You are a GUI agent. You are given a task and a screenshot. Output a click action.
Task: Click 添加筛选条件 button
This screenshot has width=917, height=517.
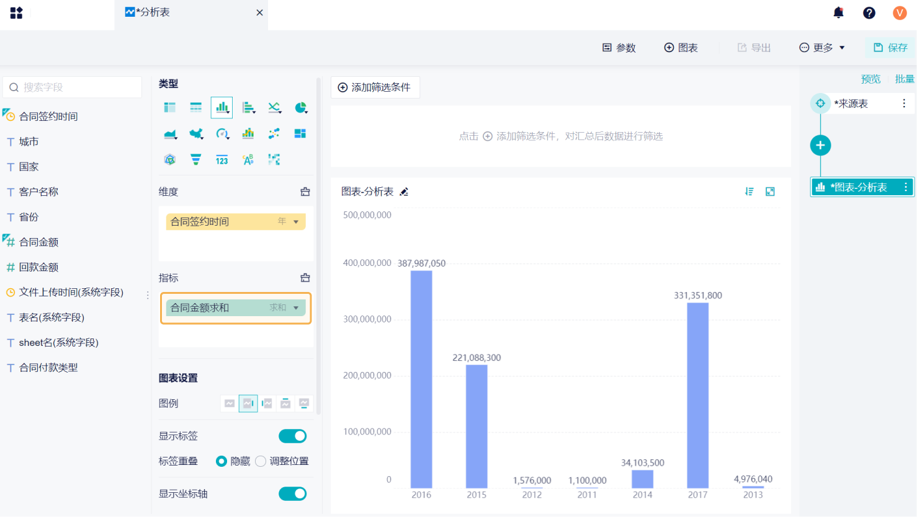(375, 87)
